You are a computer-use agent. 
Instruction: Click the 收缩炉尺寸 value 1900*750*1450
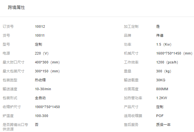pos(48,107)
